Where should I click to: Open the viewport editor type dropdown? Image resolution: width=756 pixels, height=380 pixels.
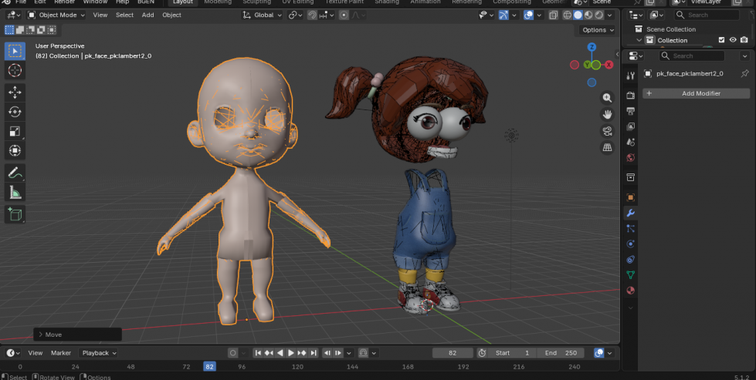click(12, 15)
